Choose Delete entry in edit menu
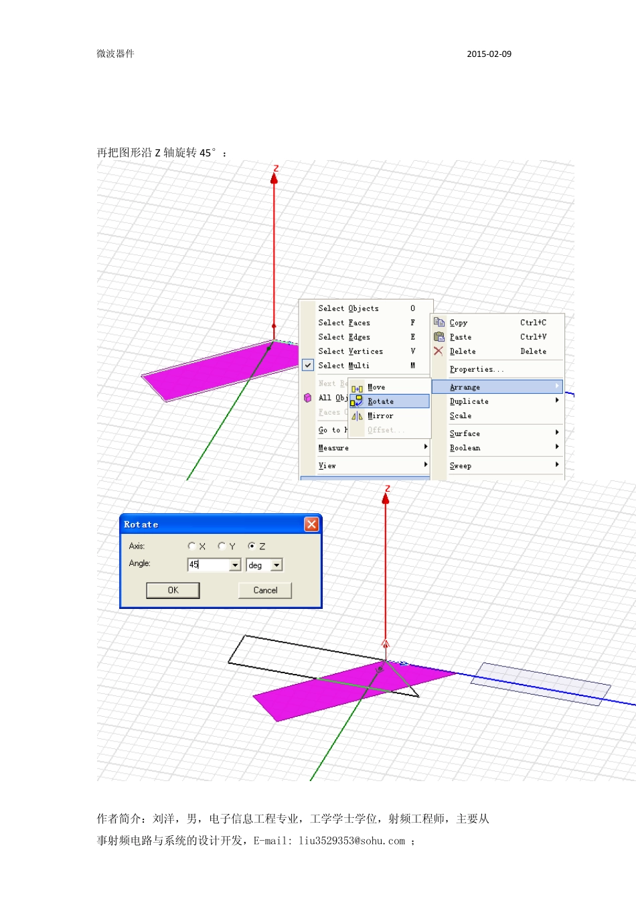 click(497, 351)
